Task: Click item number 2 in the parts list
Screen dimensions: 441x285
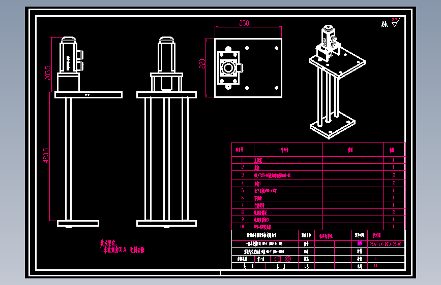Action: [243, 167]
